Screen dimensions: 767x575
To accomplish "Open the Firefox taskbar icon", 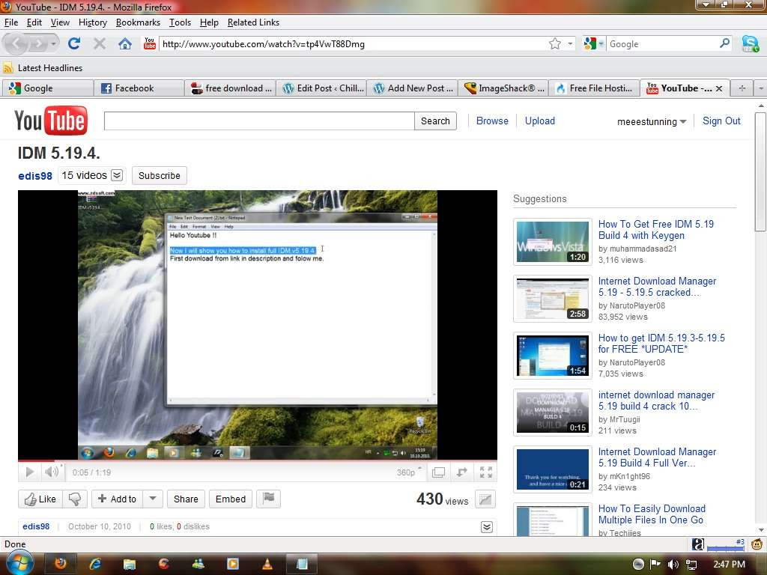I will tap(60, 564).
